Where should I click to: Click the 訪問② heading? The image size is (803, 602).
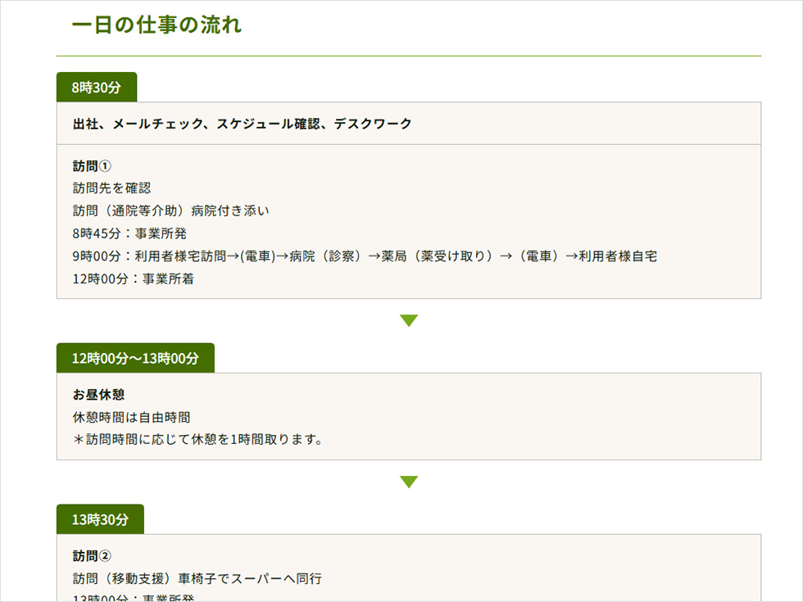(92, 555)
